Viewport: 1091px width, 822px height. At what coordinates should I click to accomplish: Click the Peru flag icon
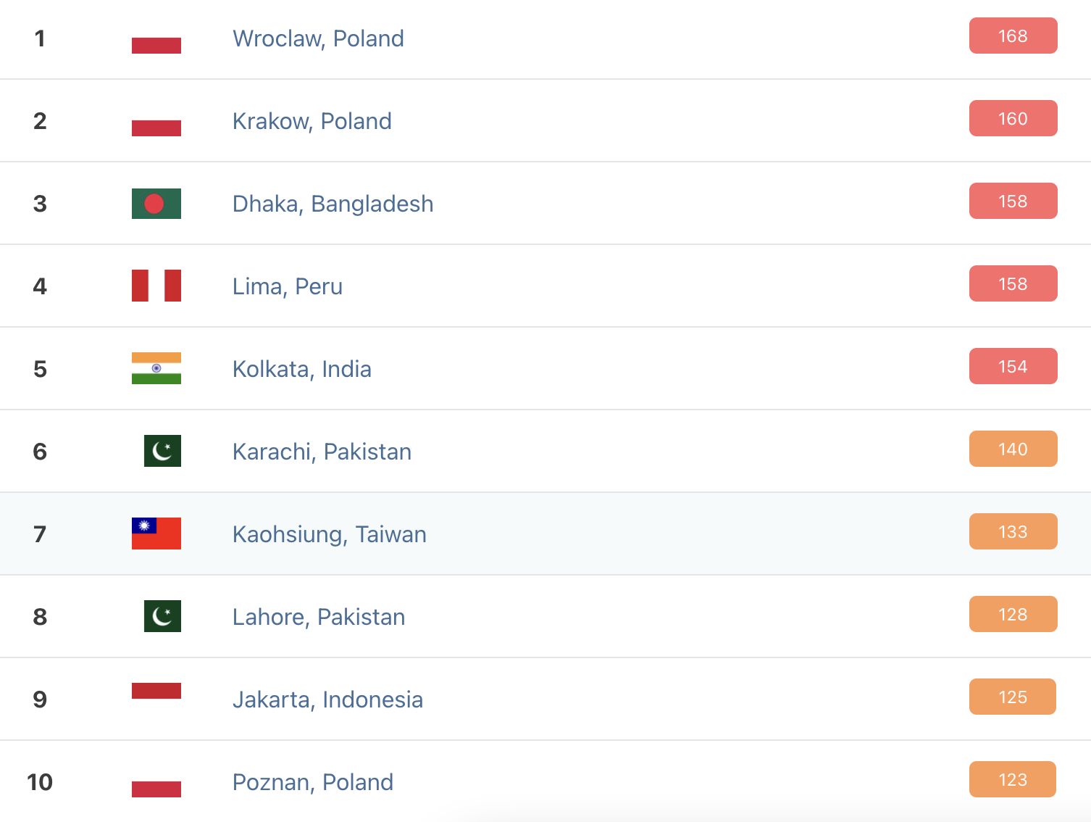point(156,286)
